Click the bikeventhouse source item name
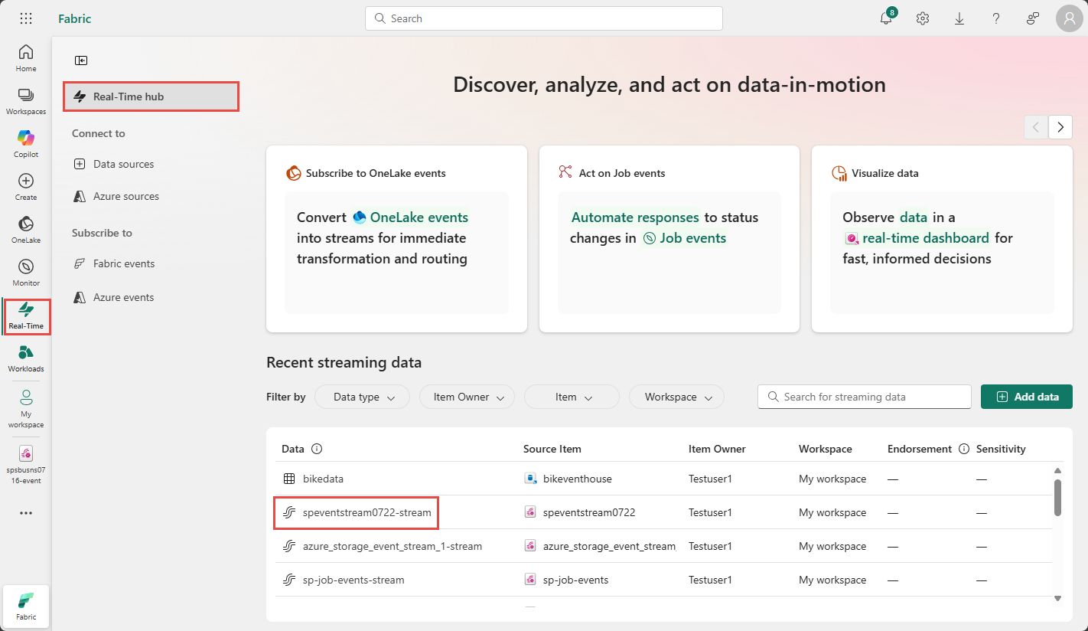The width and height of the screenshot is (1088, 631). (577, 479)
